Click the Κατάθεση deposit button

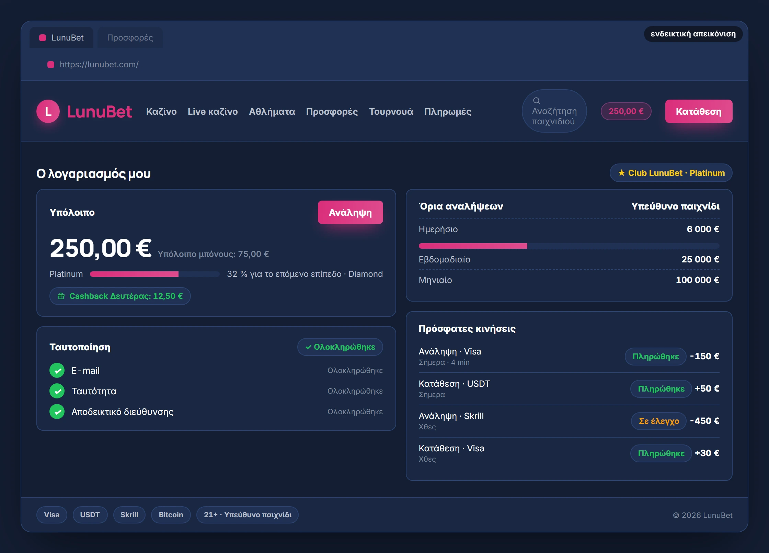[699, 111]
